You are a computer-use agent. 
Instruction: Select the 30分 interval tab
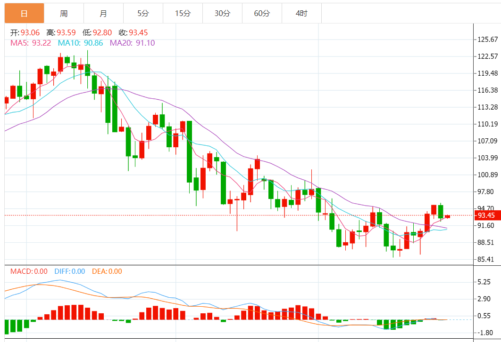tap(222, 13)
